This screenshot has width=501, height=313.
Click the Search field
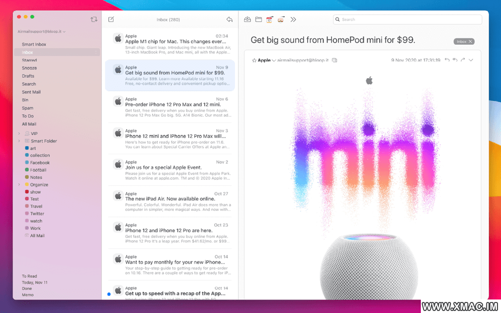click(x=407, y=20)
